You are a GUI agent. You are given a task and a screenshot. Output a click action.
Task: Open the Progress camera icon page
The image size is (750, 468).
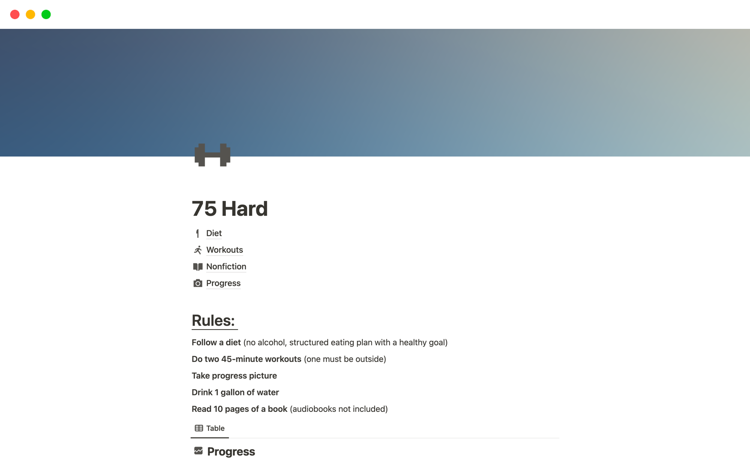[223, 282]
